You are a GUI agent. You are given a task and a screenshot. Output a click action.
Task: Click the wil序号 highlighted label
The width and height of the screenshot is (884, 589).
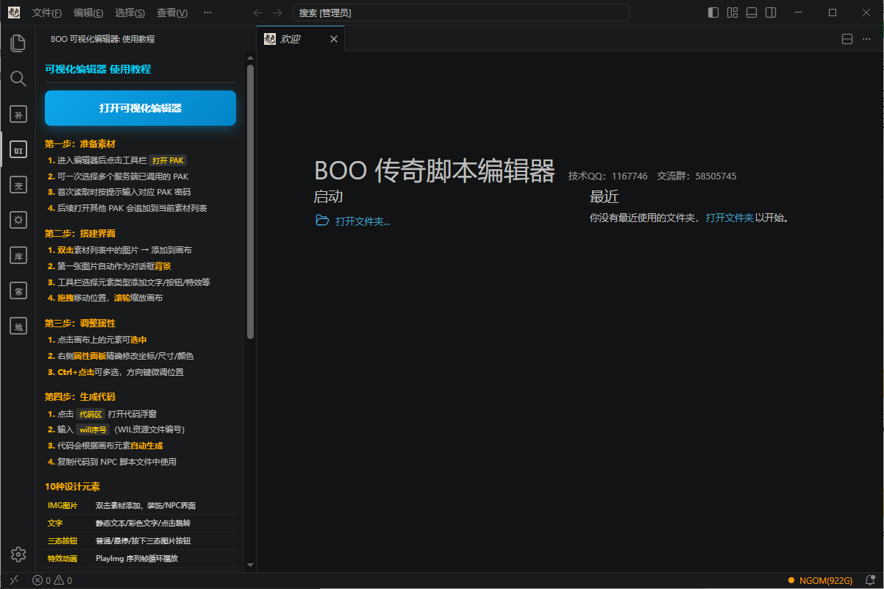click(x=93, y=429)
